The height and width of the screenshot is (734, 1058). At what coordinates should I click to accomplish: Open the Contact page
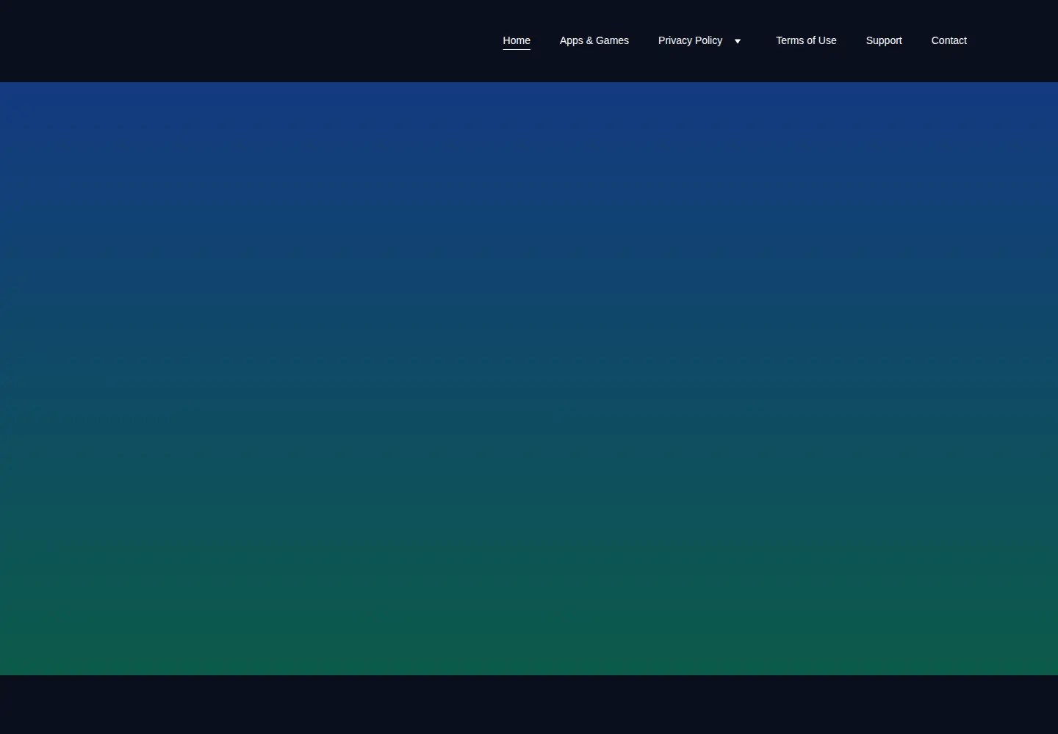[x=949, y=40]
